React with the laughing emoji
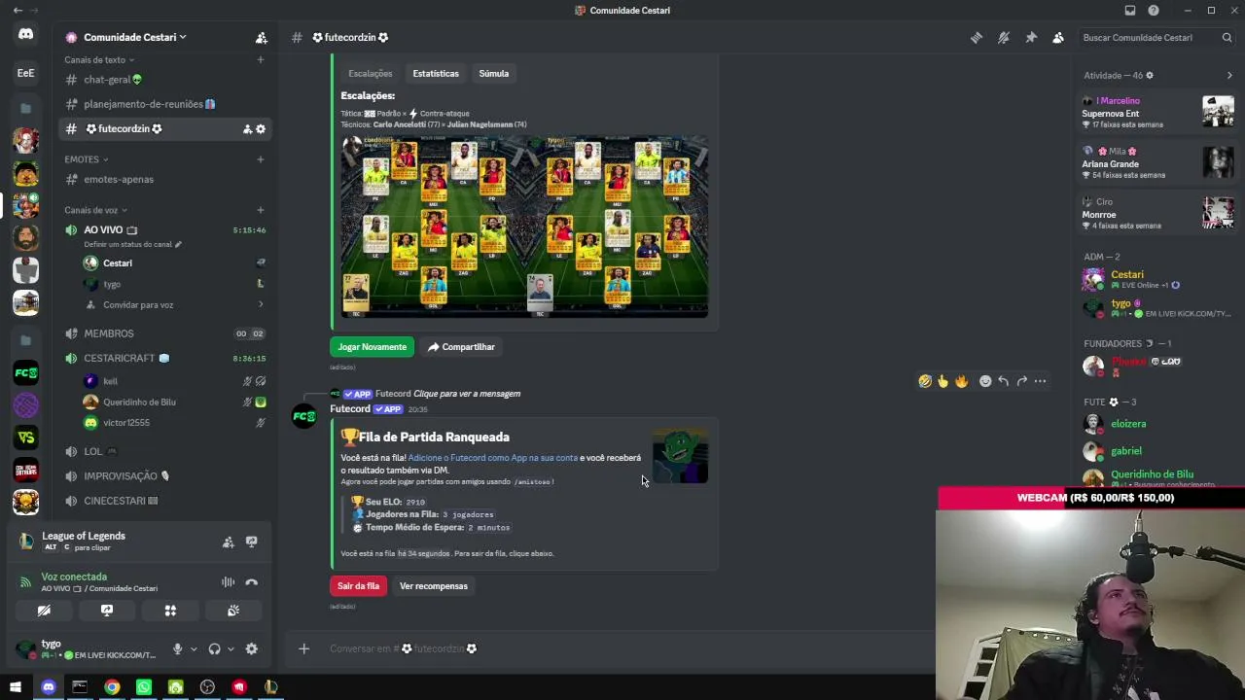Image resolution: width=1245 pixels, height=700 pixels. pos(925,381)
